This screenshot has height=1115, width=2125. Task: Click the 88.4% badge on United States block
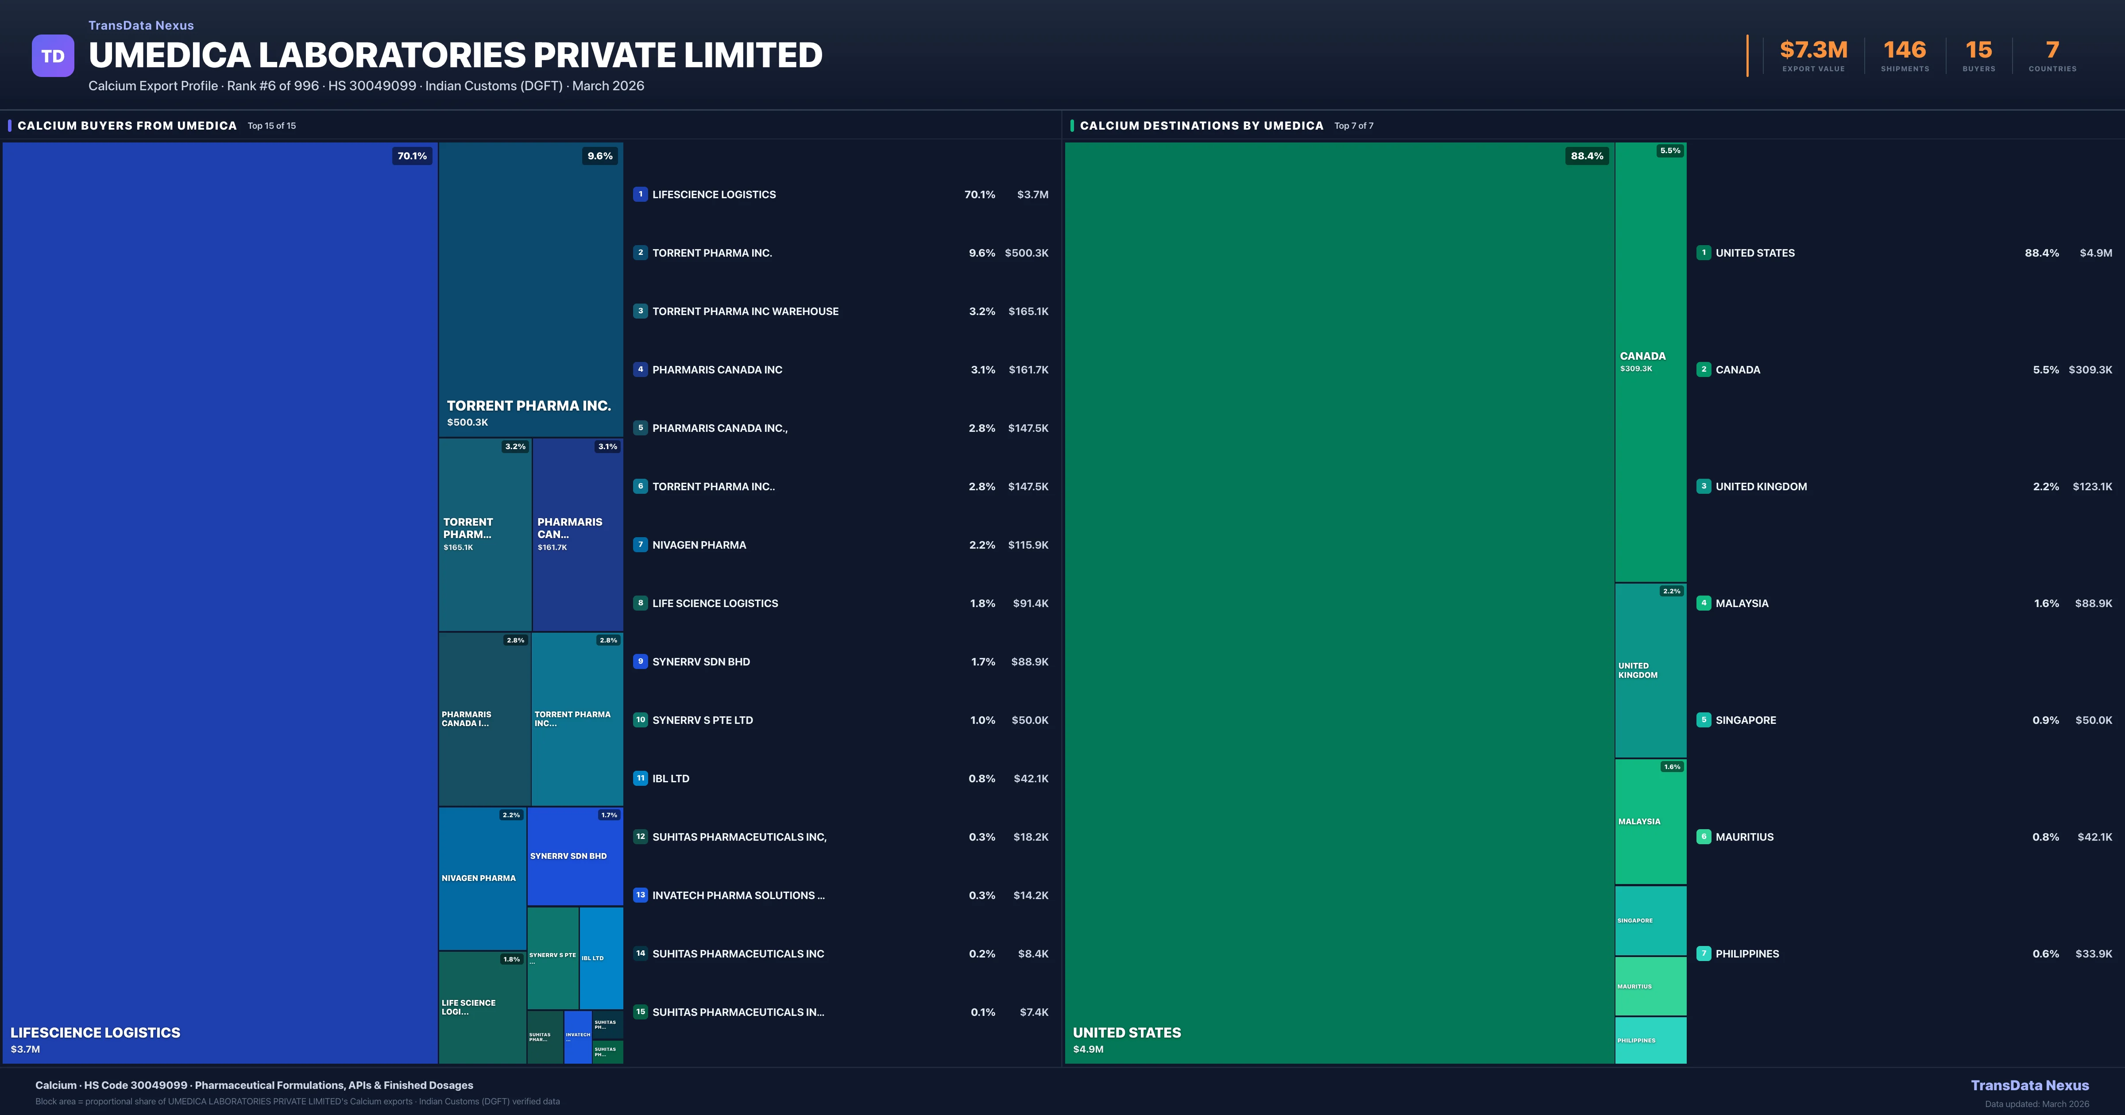(x=1586, y=156)
